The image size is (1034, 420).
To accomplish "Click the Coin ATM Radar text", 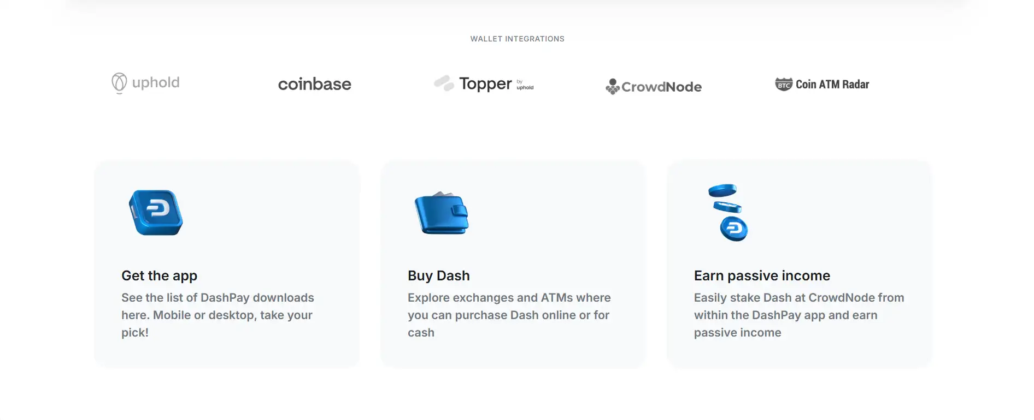I will (x=832, y=85).
